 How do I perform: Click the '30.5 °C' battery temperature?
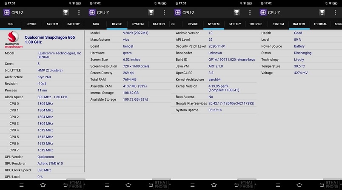pyautogui.click(x=299, y=66)
